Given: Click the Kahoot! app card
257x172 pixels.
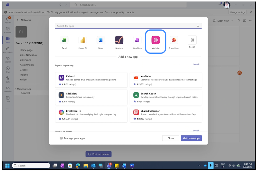Looking at the screenshot, I should pyautogui.click(x=91, y=80).
